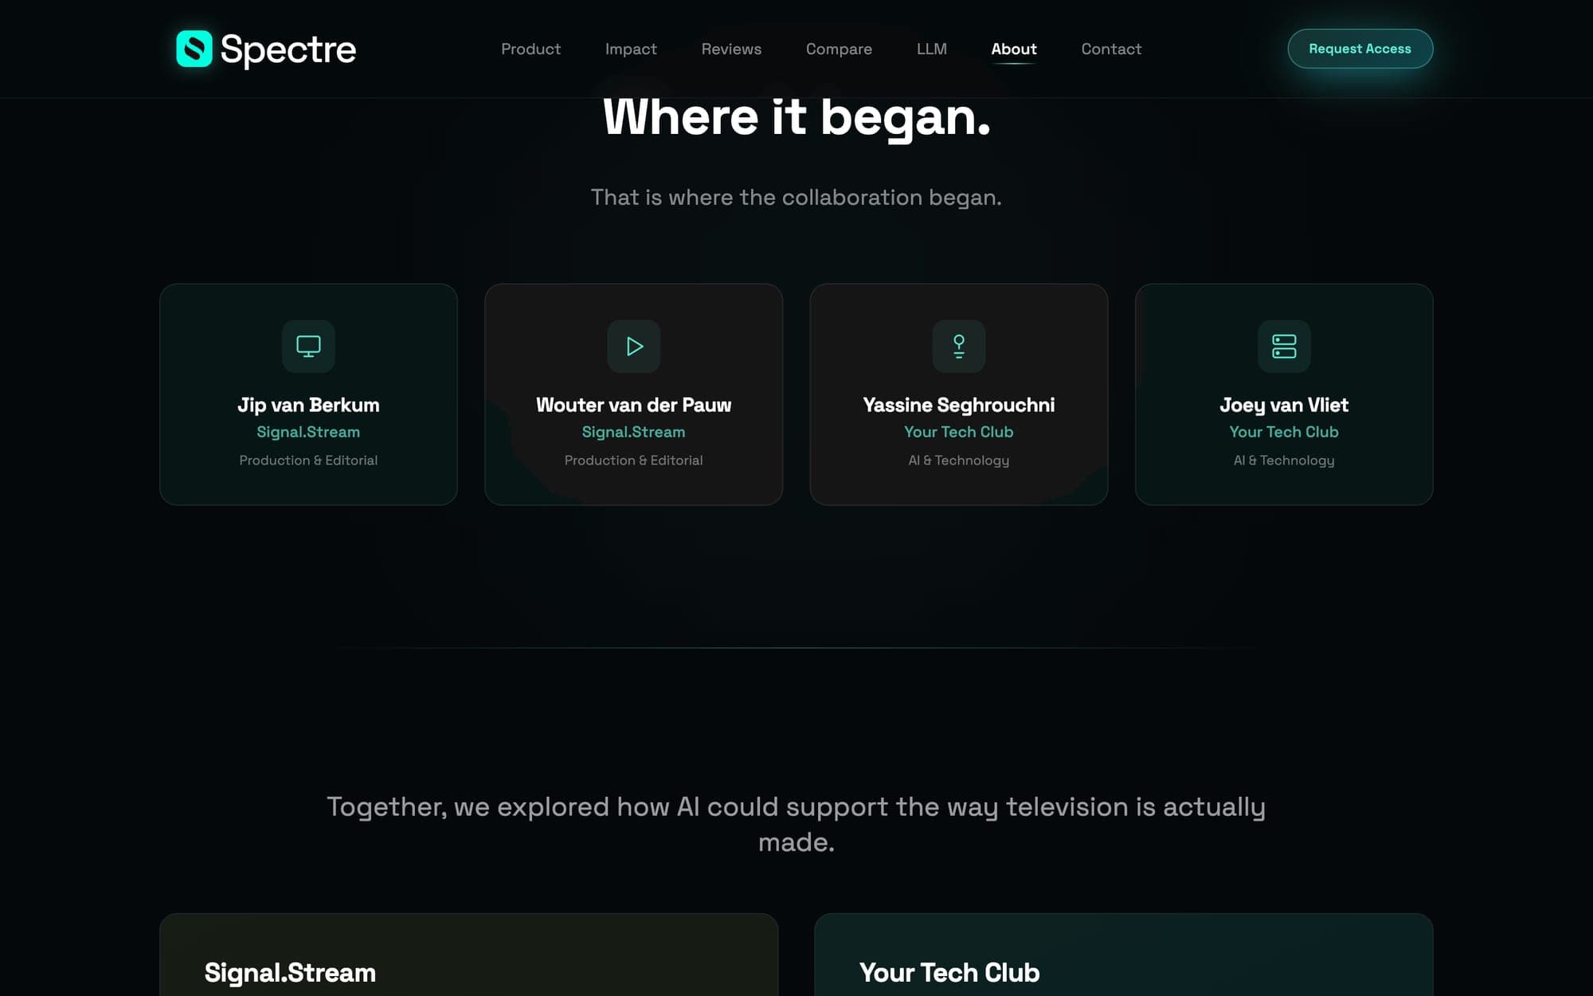Click the 'Where it began.' heading
Viewport: 1593px width, 996px height.
796,118
